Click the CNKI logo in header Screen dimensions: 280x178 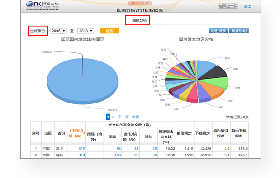[x=43, y=6]
